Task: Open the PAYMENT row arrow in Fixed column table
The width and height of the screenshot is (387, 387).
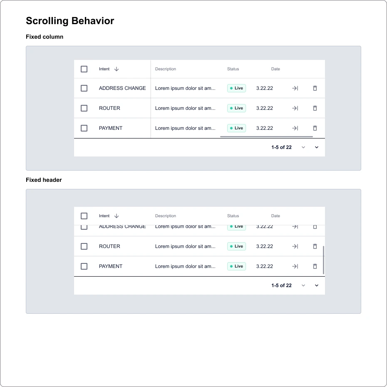Action: (x=295, y=128)
